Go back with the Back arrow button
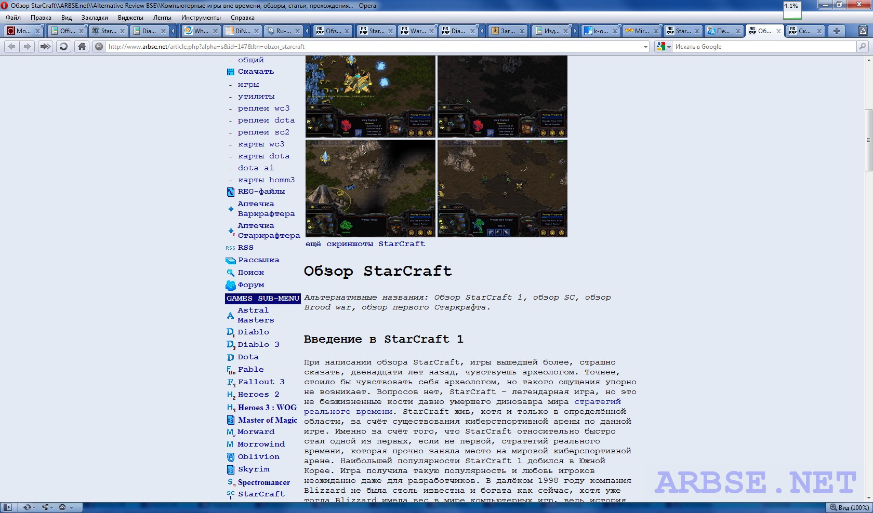 [x=11, y=47]
